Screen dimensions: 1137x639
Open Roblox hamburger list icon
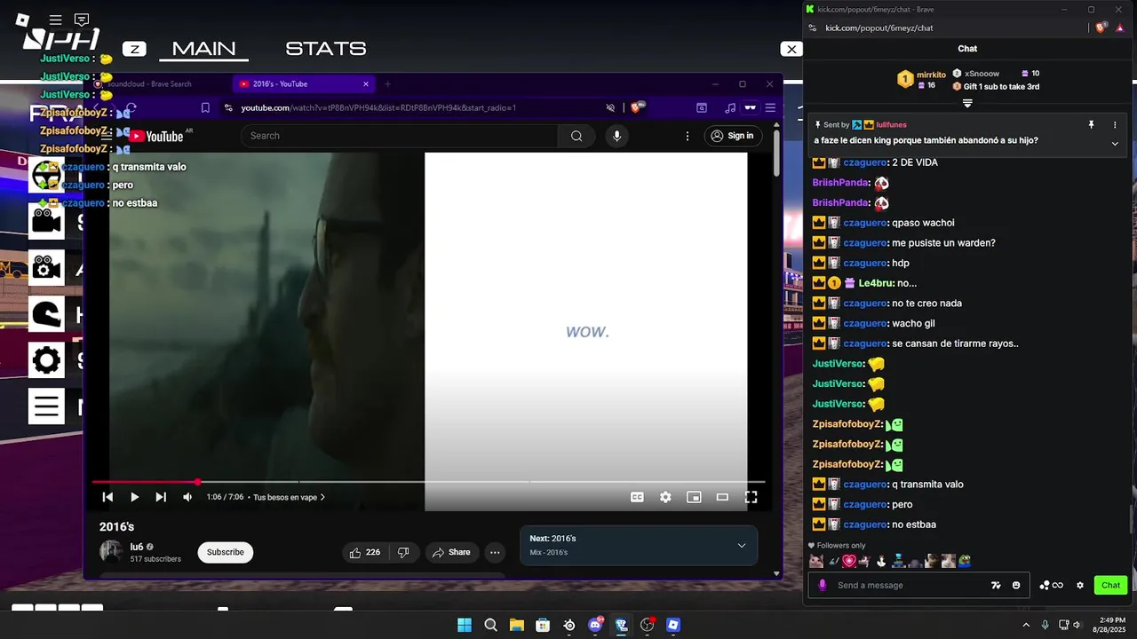[55, 20]
